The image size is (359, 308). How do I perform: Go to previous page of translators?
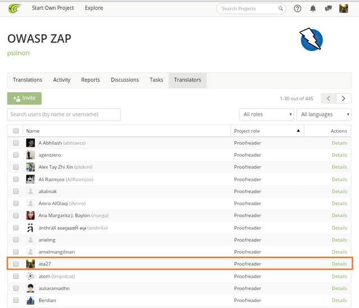click(328, 98)
